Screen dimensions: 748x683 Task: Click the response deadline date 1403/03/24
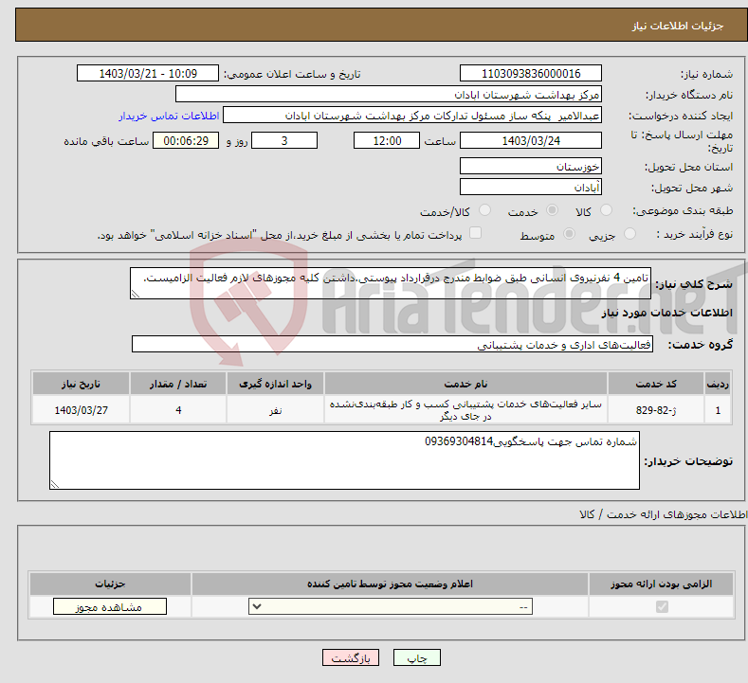point(531,140)
